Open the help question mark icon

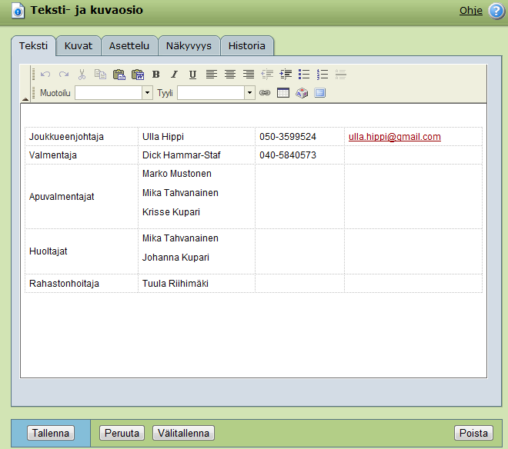(496, 12)
